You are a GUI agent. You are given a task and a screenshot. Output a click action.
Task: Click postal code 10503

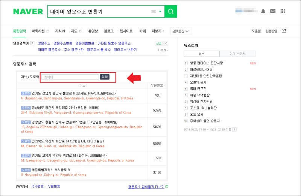157,158
